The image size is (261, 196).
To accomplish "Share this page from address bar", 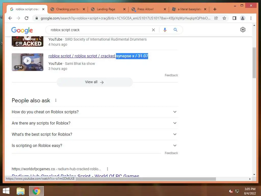I will pos(216,18).
